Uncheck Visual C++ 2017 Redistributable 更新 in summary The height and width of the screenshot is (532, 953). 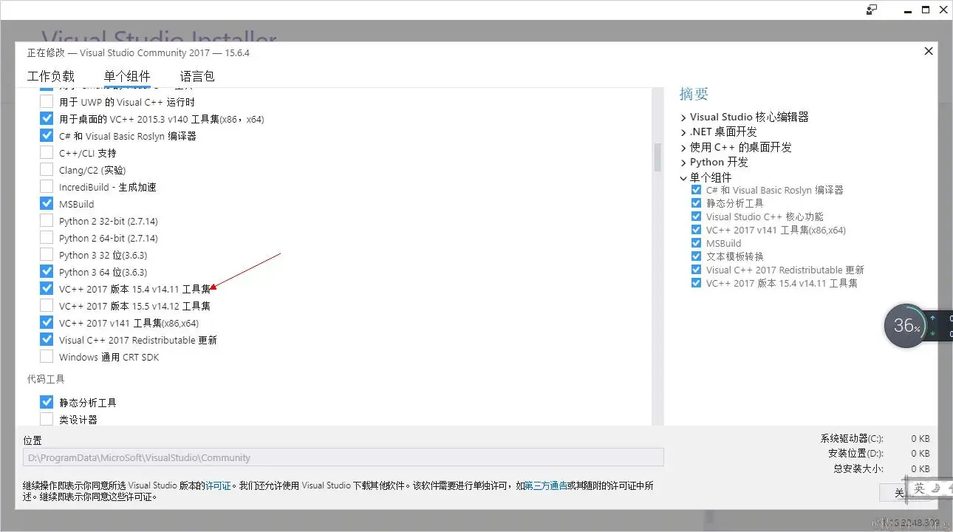pos(696,270)
